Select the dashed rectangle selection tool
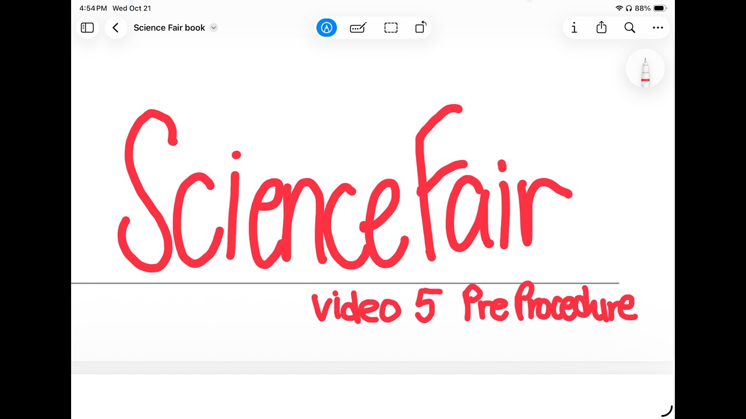The height and width of the screenshot is (419, 746). point(390,27)
